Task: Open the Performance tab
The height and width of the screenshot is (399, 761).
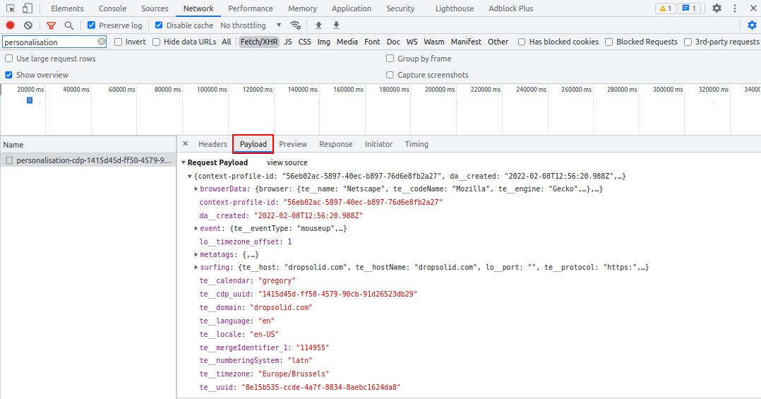Action: (251, 8)
